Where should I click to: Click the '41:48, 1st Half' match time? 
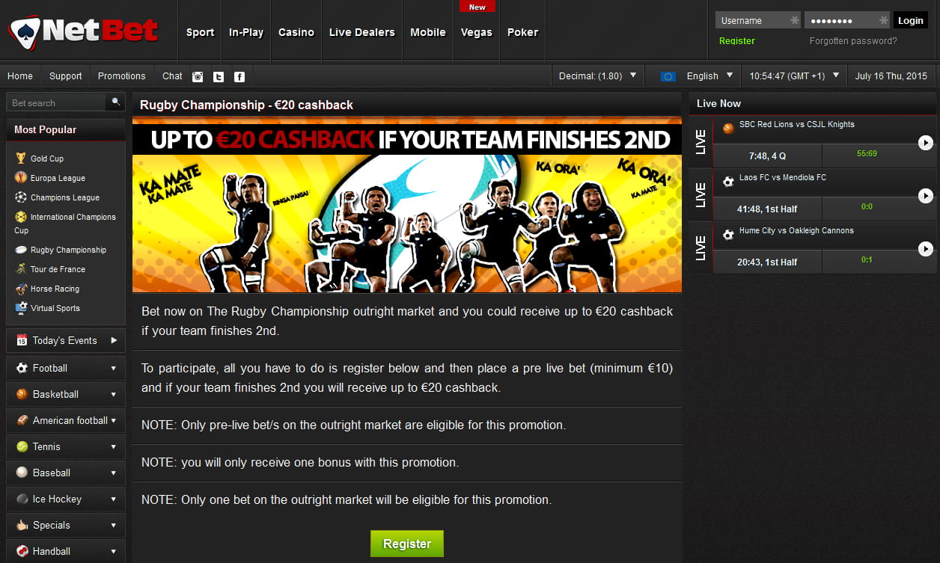pyautogui.click(x=767, y=209)
